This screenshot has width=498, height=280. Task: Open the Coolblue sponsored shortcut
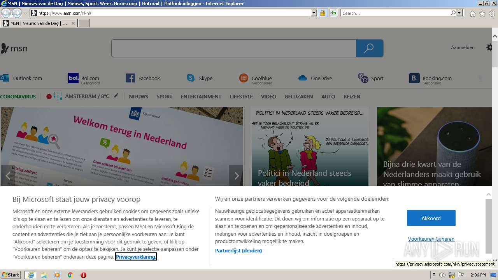[256, 79]
